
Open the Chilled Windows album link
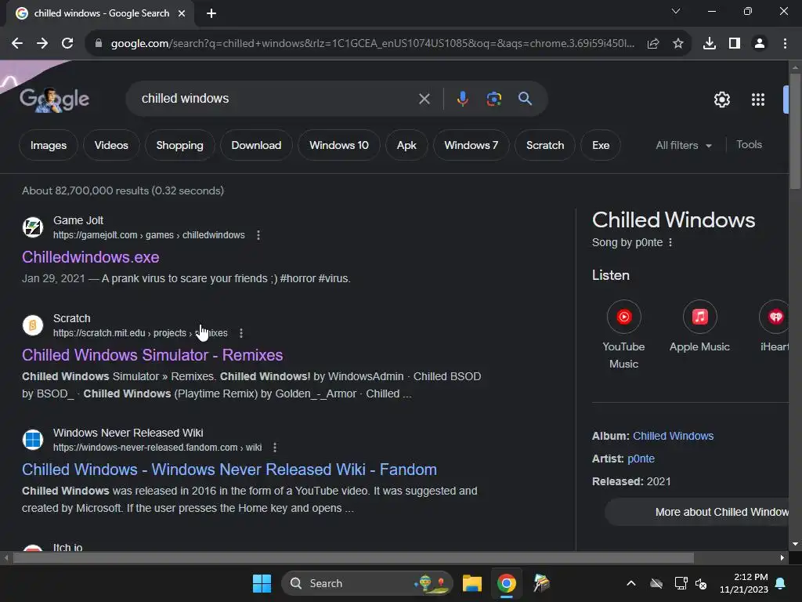click(673, 436)
